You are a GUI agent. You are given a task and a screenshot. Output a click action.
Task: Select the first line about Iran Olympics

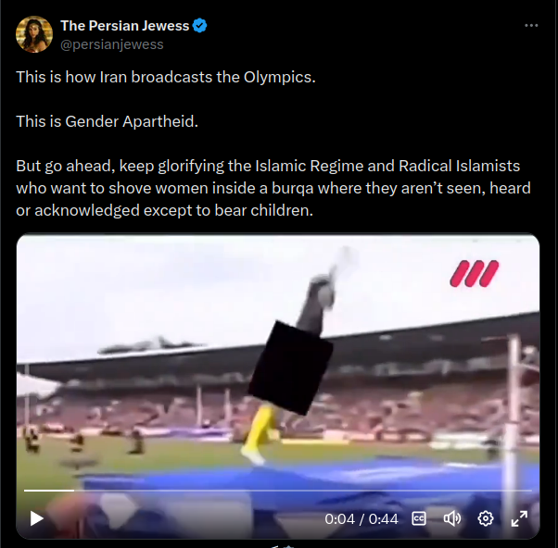click(x=166, y=77)
